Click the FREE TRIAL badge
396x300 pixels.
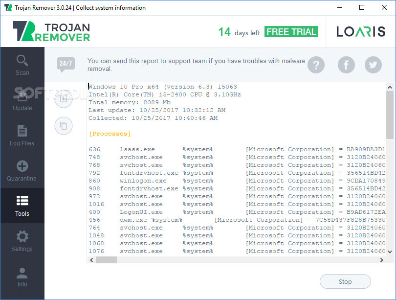[291, 32]
